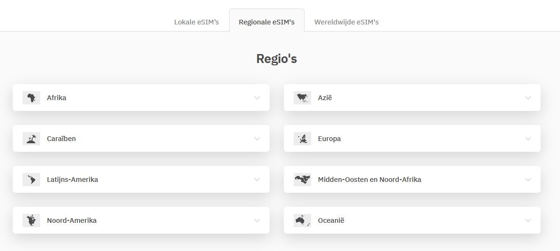Select Midden-Oosten en Noord-Afrika label
The width and height of the screenshot is (560, 251).
pyautogui.click(x=370, y=180)
